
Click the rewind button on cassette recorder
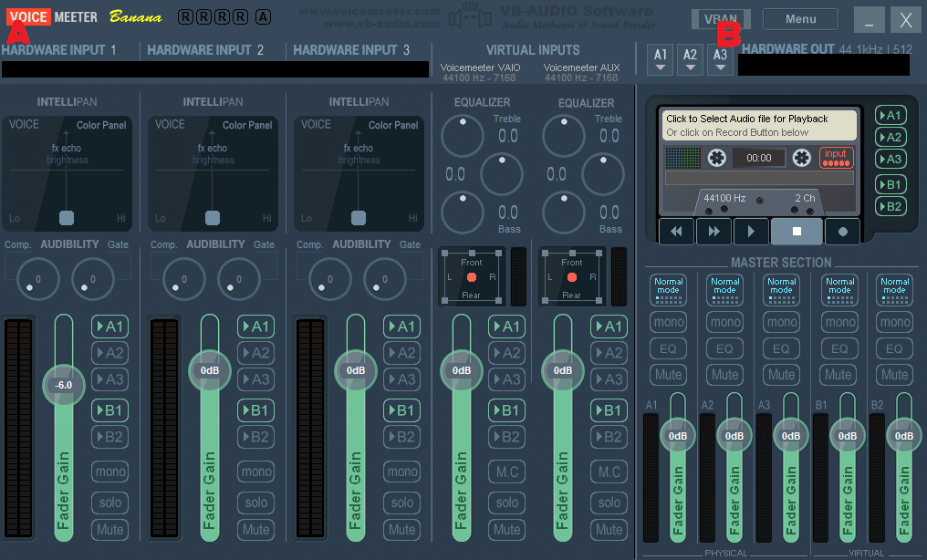point(676,232)
